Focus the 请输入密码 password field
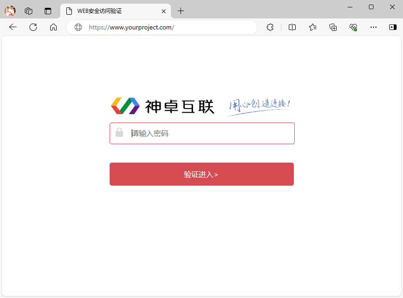 coord(202,133)
